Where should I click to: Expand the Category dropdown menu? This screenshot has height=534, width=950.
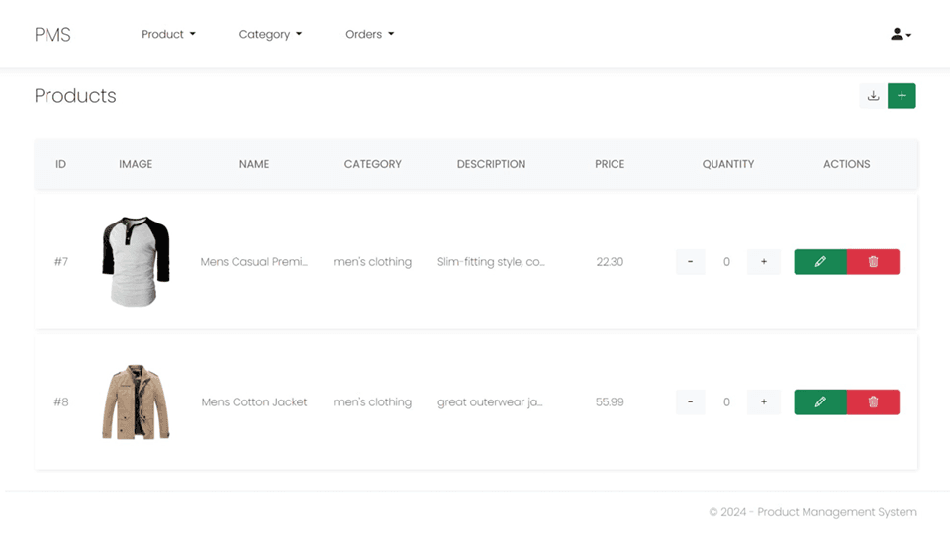click(x=270, y=34)
